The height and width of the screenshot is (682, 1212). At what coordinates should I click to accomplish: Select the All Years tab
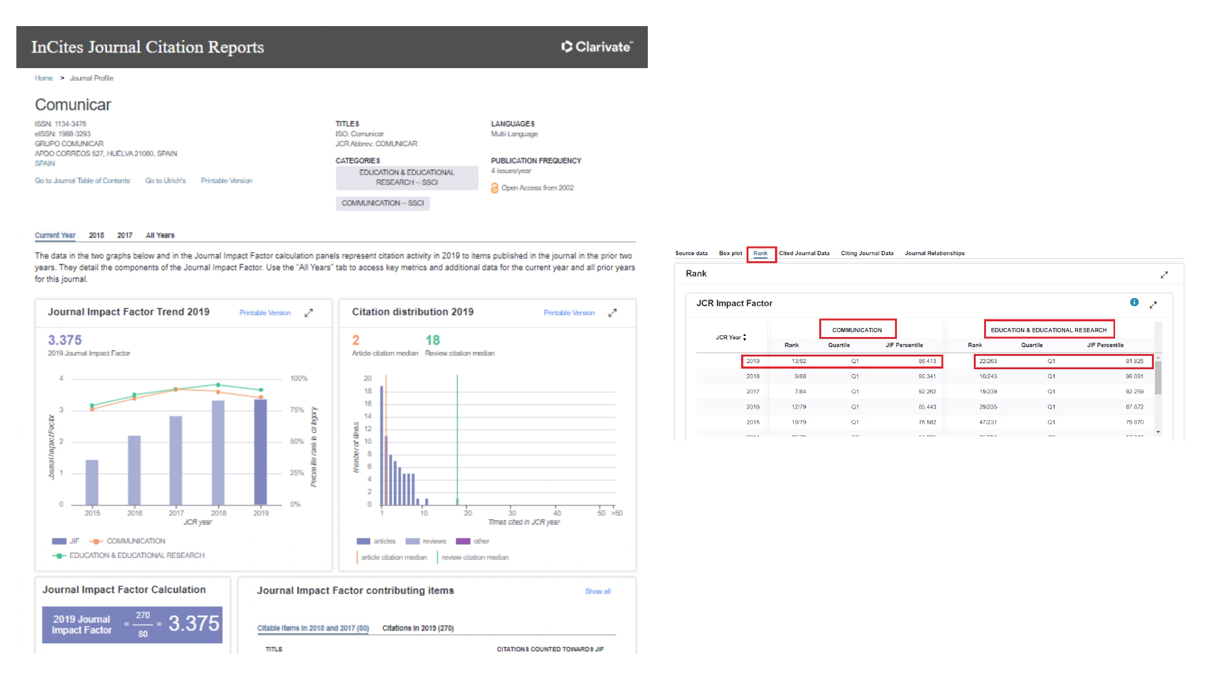click(x=160, y=235)
